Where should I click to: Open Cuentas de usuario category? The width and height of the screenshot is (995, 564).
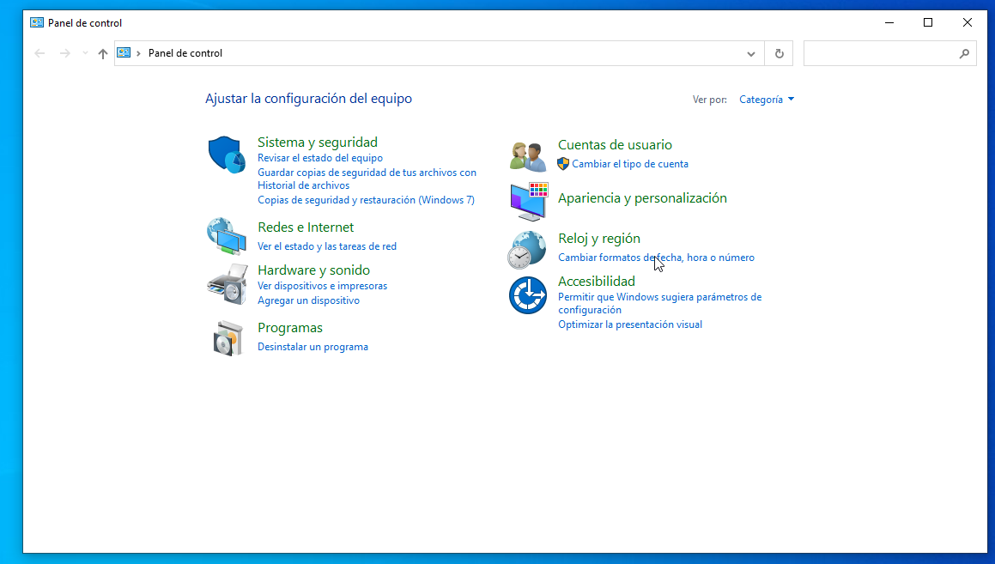(615, 144)
